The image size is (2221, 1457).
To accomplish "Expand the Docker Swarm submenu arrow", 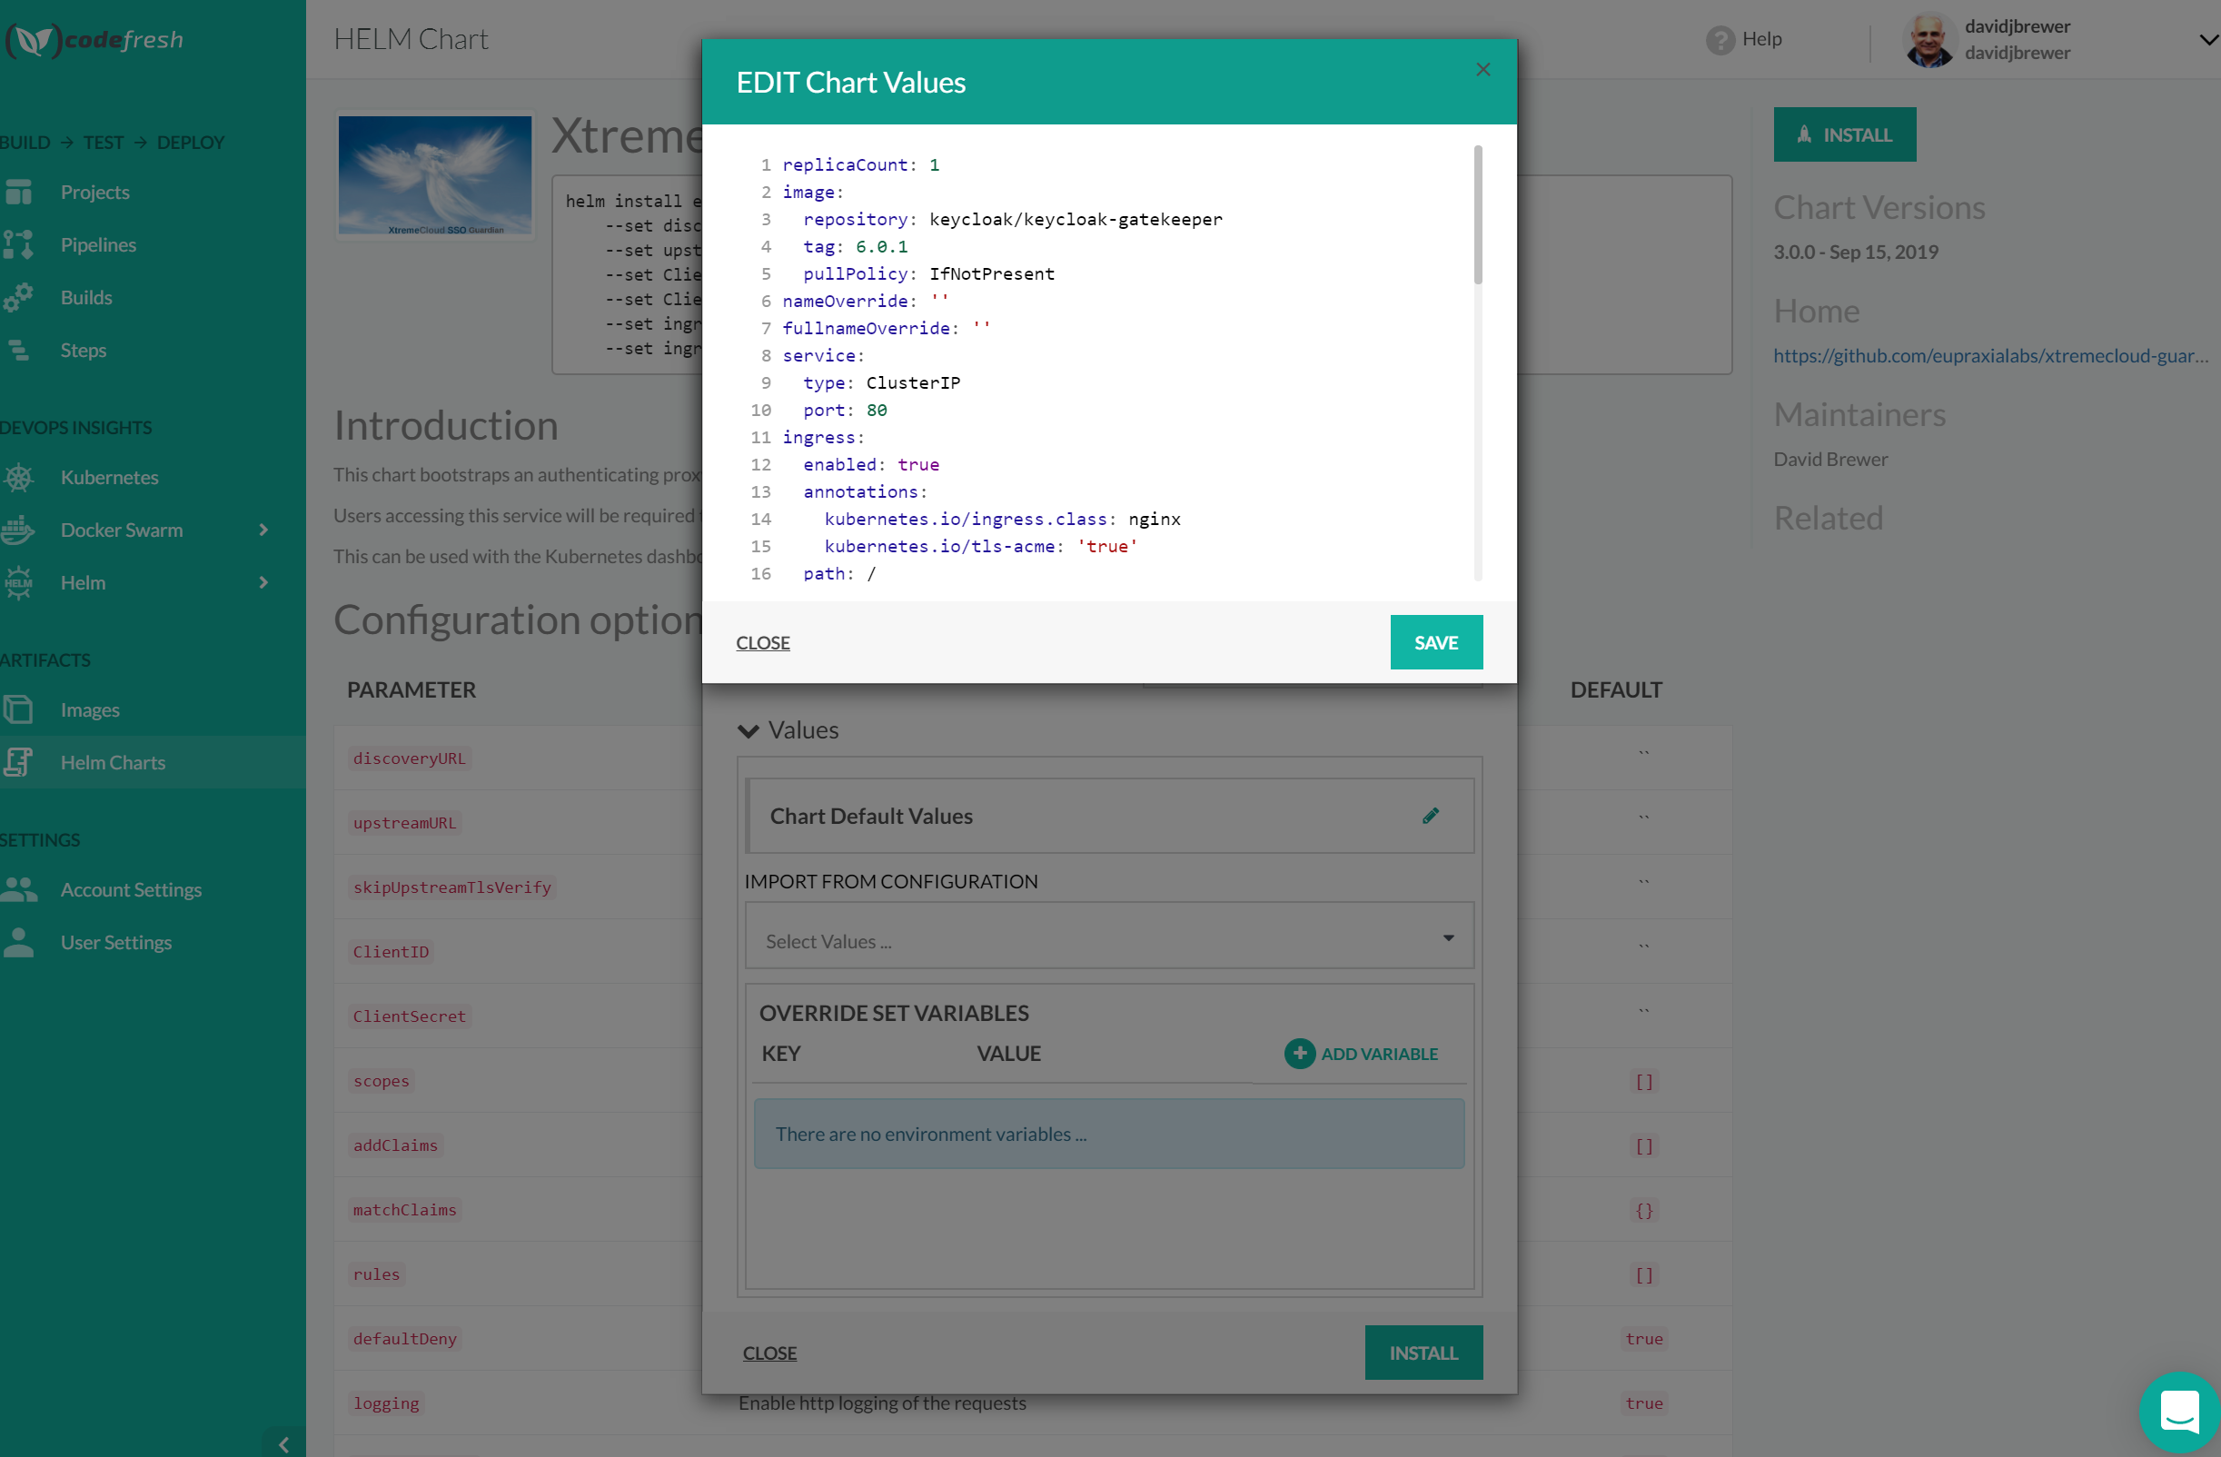I will tap(263, 530).
